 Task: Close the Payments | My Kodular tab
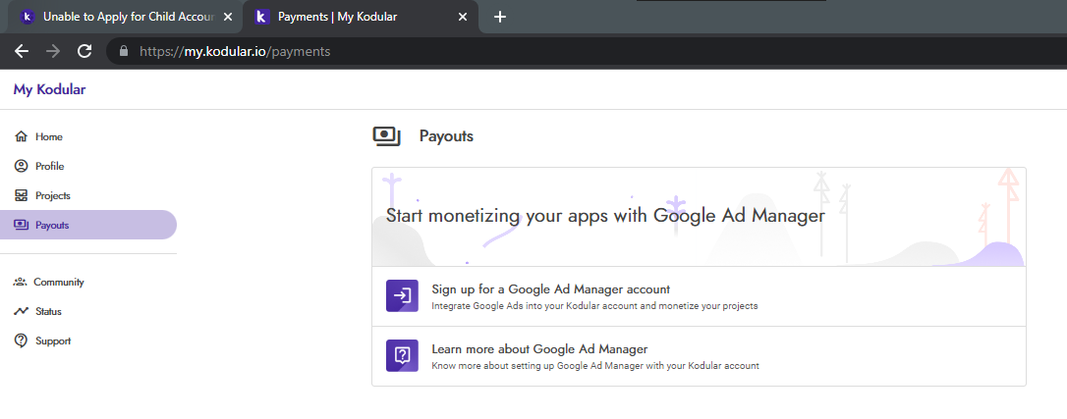(x=463, y=17)
